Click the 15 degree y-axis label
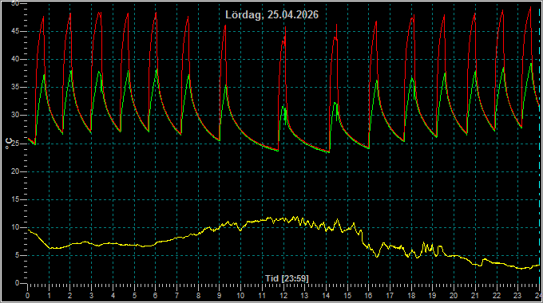 (15, 199)
